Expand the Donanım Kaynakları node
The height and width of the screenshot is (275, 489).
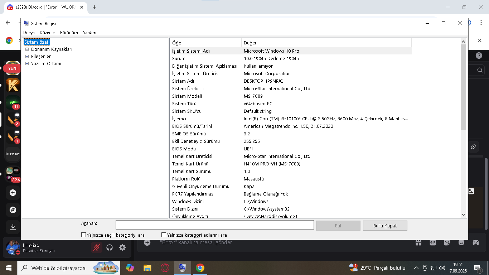coord(27,49)
